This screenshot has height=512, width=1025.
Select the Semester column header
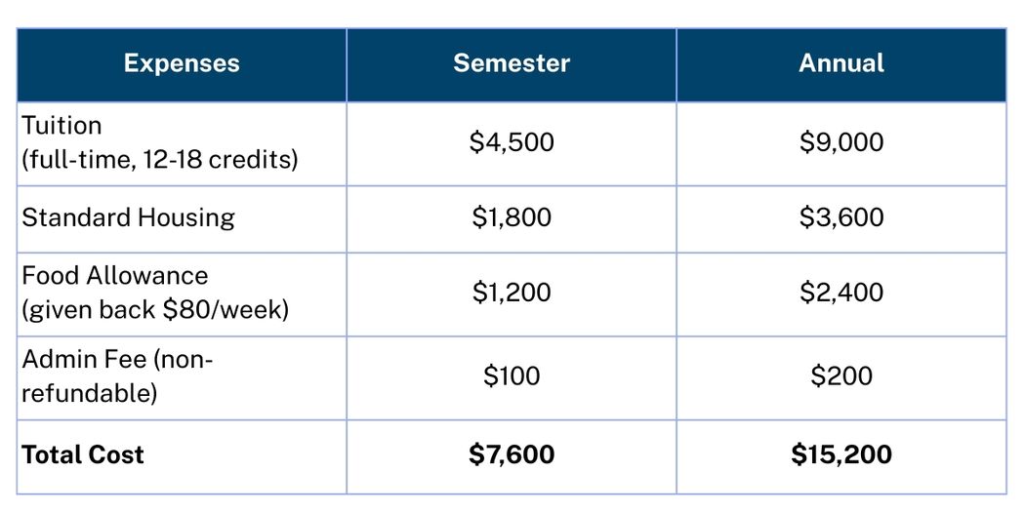pyautogui.click(x=512, y=63)
